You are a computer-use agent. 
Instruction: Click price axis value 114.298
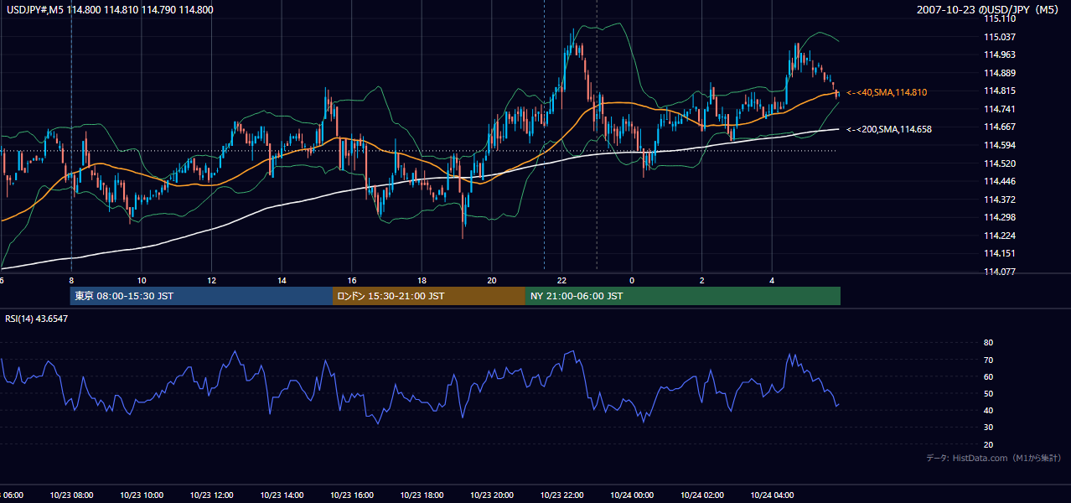(999, 218)
